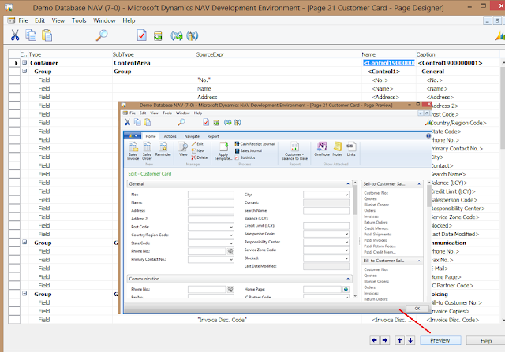Switch to Navigate tab in preview ribbon
The image size is (505, 352).
[x=192, y=136]
